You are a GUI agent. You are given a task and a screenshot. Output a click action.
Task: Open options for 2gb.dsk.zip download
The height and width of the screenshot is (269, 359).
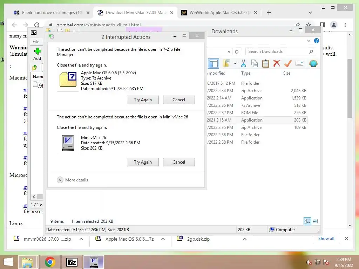point(244,239)
